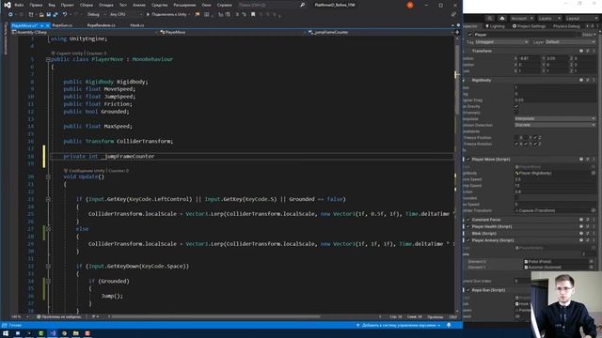Click the Live Share icon at top right
Image resolution: width=602 pixels, height=338 pixels.
(453, 15)
